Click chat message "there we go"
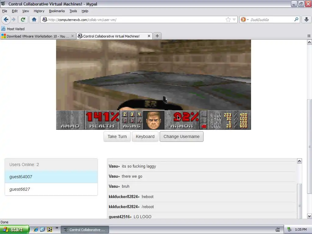Image resolution: width=312 pixels, height=234 pixels. tap(132, 176)
